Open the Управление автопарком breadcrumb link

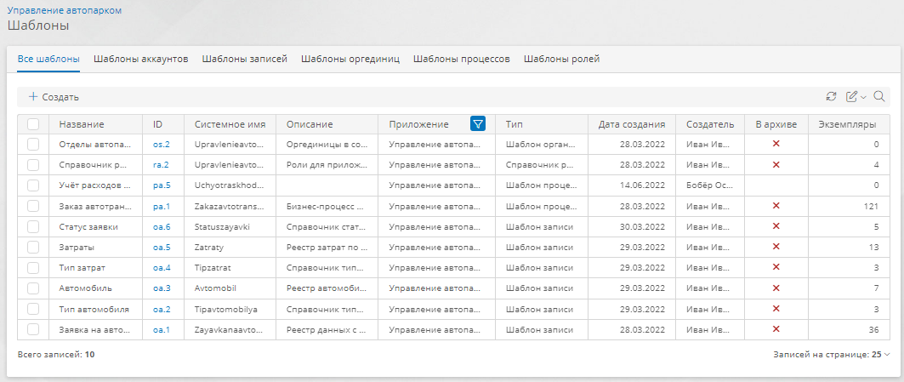pyautogui.click(x=65, y=10)
